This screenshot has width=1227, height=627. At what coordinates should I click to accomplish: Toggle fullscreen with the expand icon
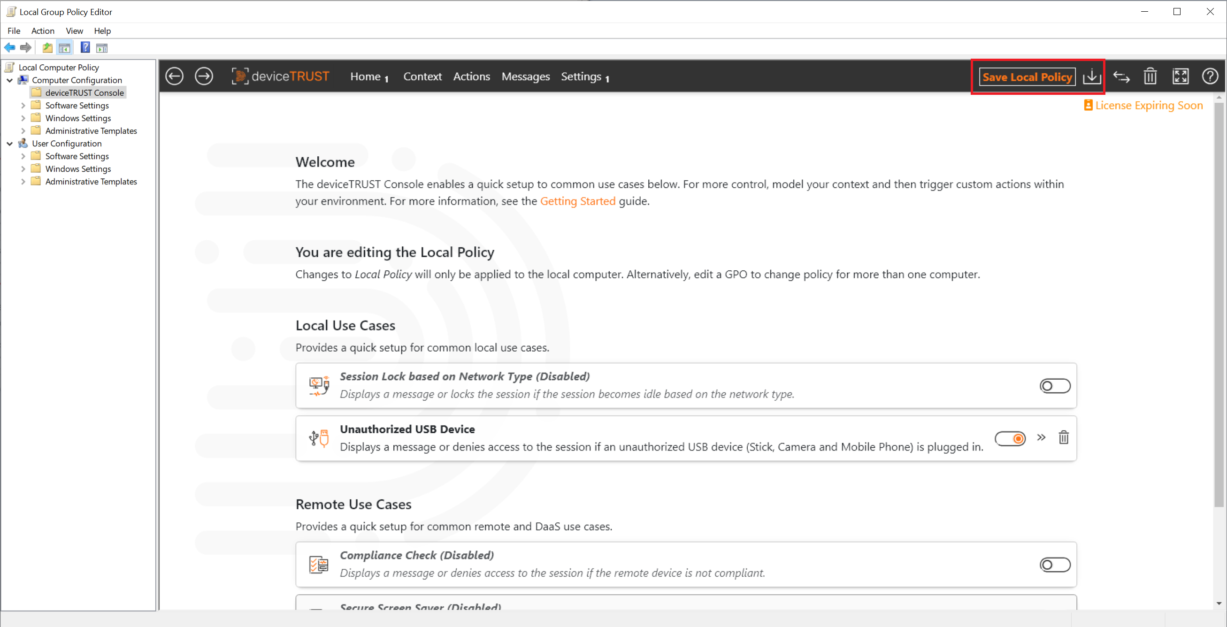tap(1180, 76)
